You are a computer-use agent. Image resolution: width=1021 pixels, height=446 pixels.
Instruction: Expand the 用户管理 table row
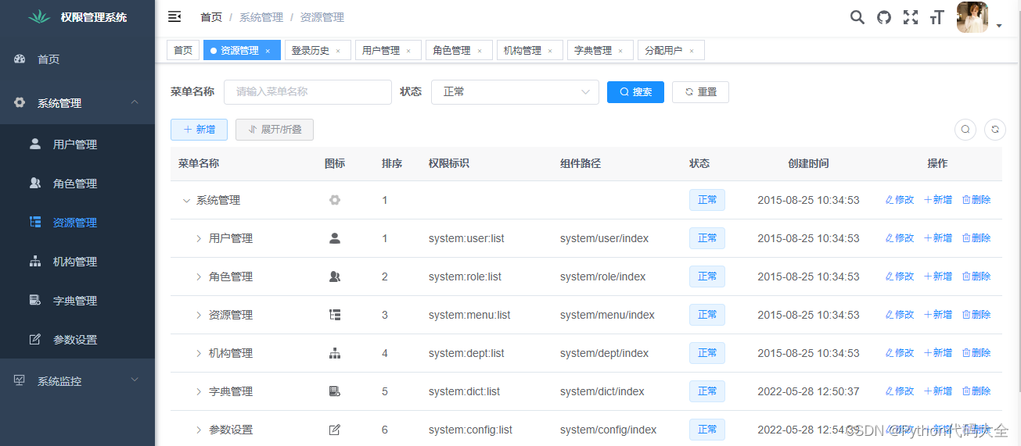coord(199,239)
